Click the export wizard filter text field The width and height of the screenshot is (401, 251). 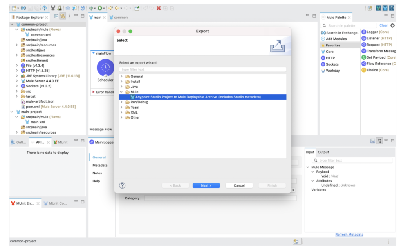click(x=202, y=69)
